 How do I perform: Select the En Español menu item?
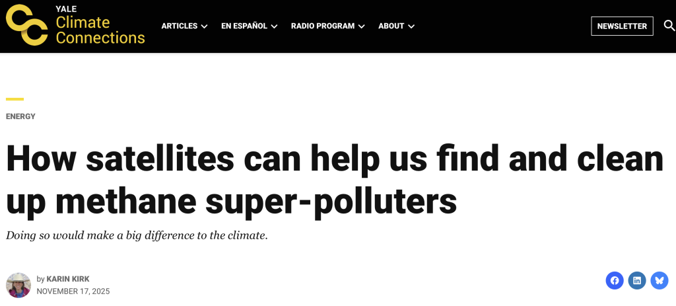(x=244, y=26)
